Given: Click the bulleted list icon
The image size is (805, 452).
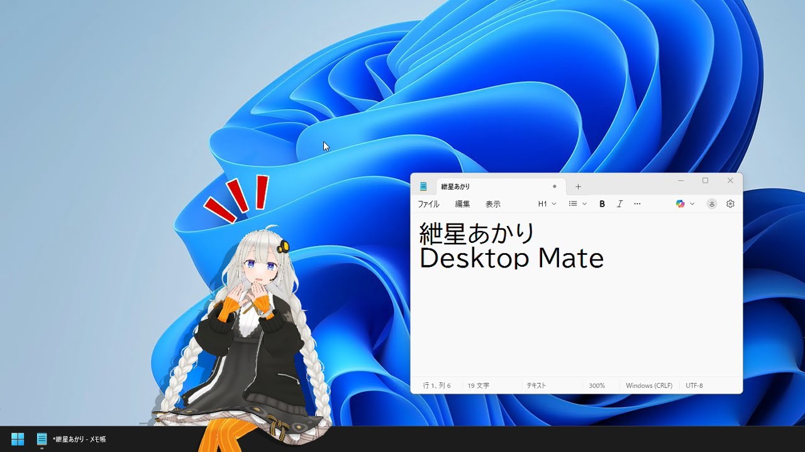Looking at the screenshot, I should 573,204.
